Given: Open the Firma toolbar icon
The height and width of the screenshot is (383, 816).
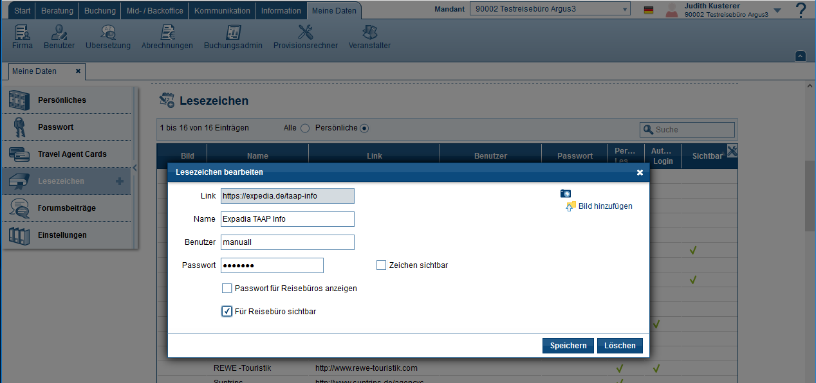Looking at the screenshot, I should pos(23,37).
